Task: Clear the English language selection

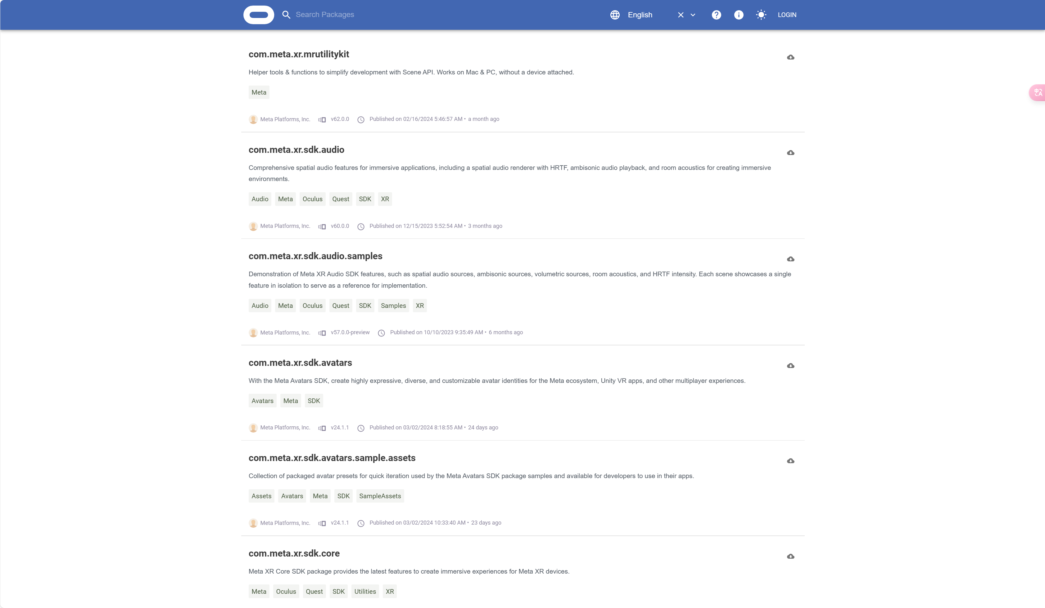Action: [681, 15]
